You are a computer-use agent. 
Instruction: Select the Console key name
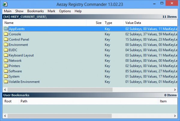pos(15,34)
